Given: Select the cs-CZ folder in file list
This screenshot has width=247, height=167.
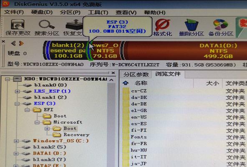Looking at the screenshot, I should tap(139, 91).
